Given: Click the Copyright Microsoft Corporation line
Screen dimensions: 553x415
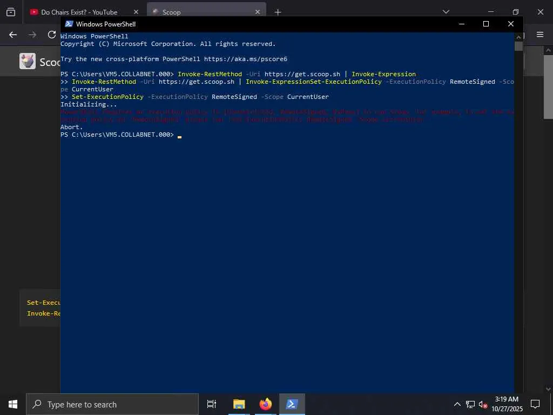Looking at the screenshot, I should pos(168,44).
